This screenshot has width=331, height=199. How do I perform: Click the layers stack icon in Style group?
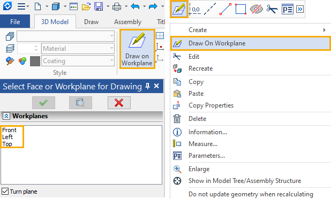click(10, 48)
